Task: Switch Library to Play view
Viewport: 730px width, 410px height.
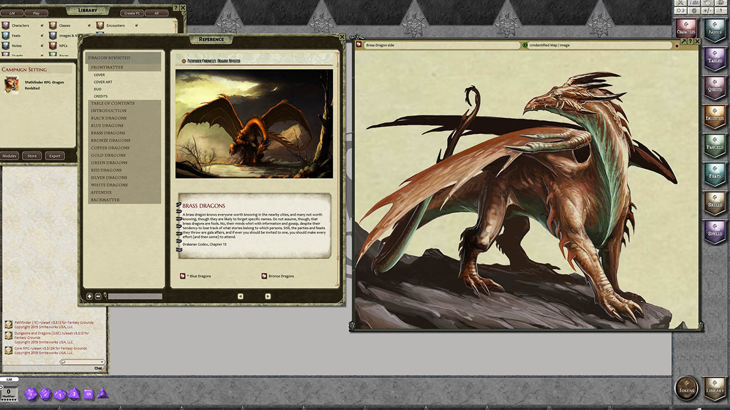Action: point(36,13)
